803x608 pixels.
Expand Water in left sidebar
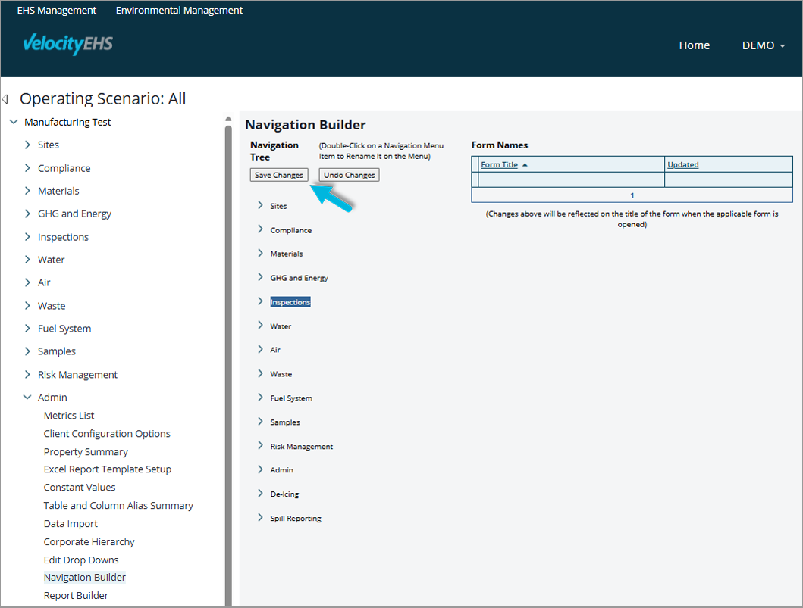tap(27, 259)
